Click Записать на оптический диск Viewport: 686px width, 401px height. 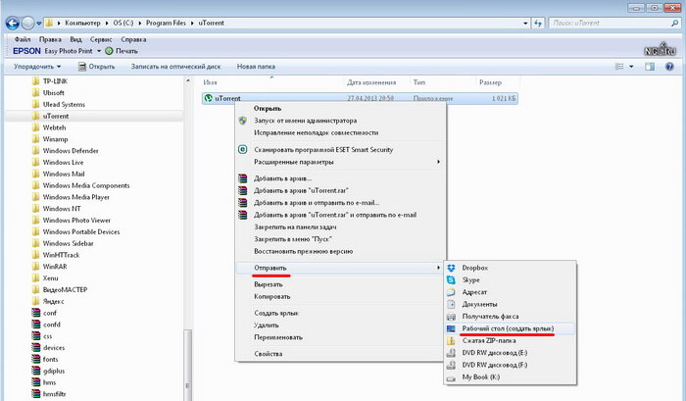[175, 67]
